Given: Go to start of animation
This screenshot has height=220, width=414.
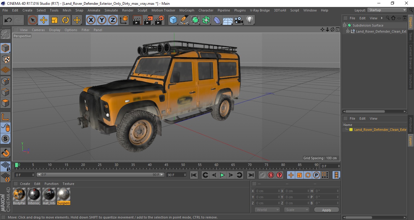Looking at the screenshot, I should (x=194, y=175).
